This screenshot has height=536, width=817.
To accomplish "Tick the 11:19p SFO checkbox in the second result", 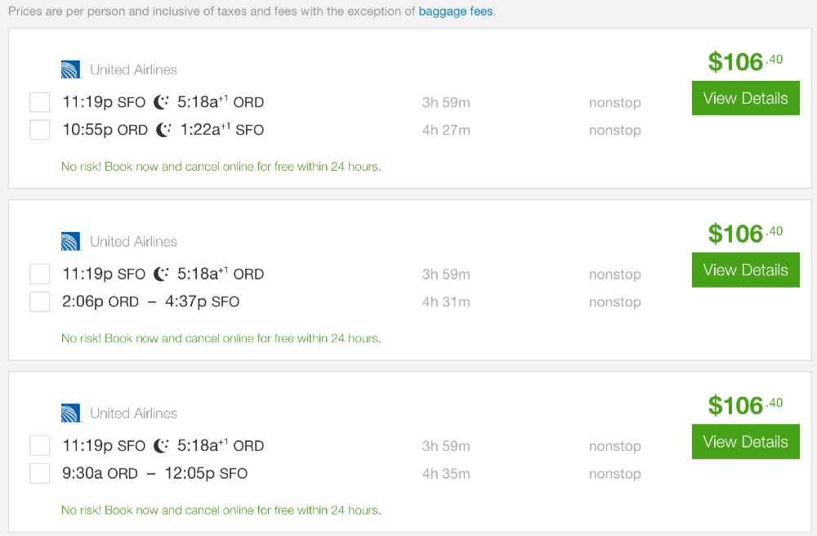I will point(40,274).
